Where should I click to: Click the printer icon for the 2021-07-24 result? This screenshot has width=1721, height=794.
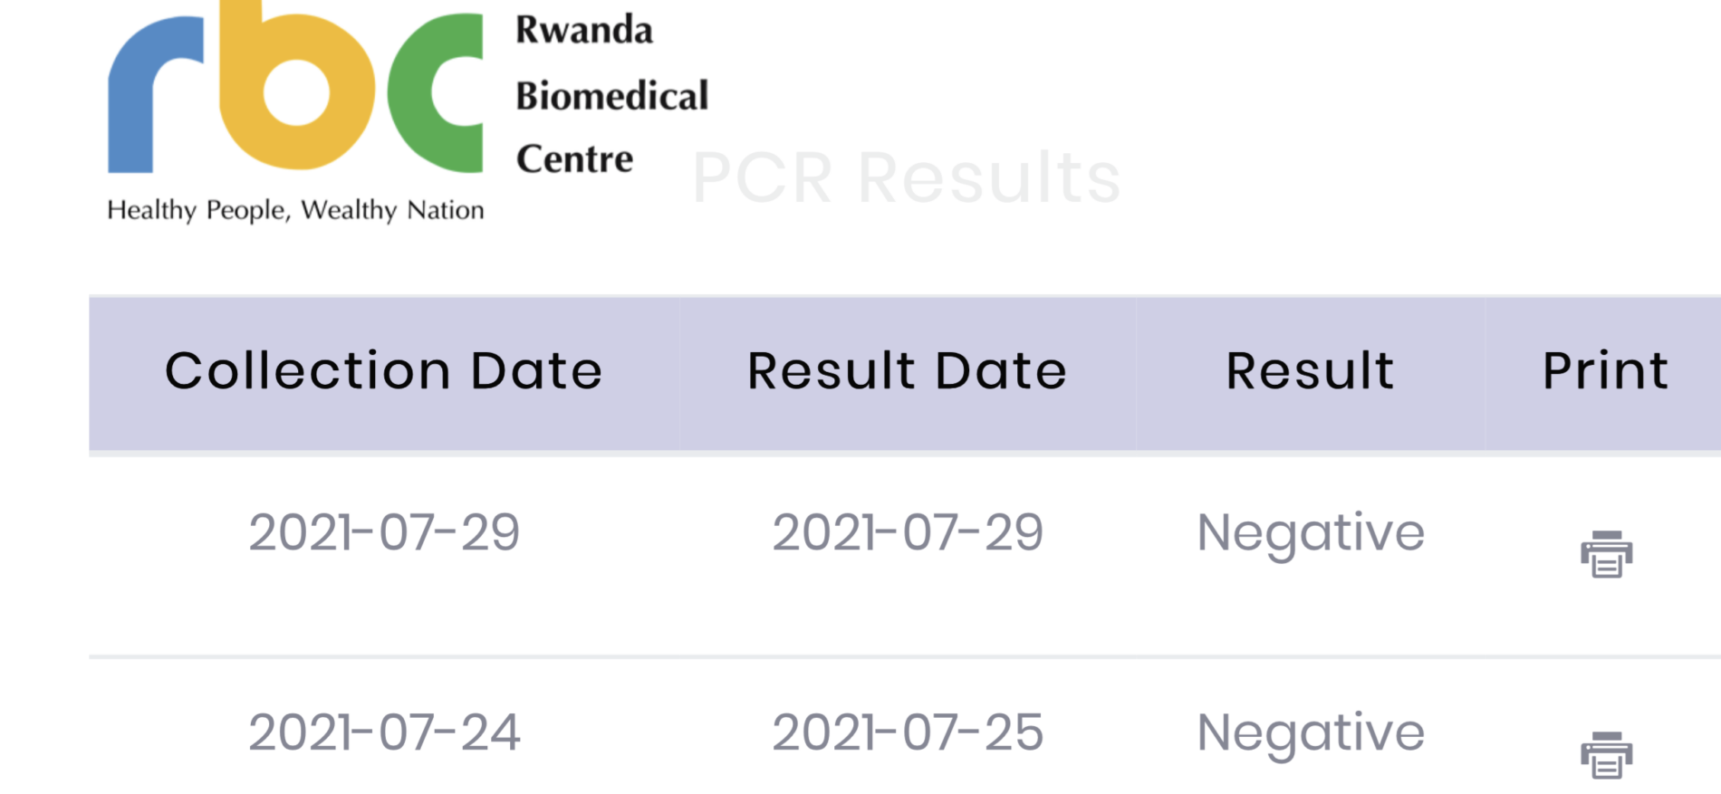click(1606, 754)
